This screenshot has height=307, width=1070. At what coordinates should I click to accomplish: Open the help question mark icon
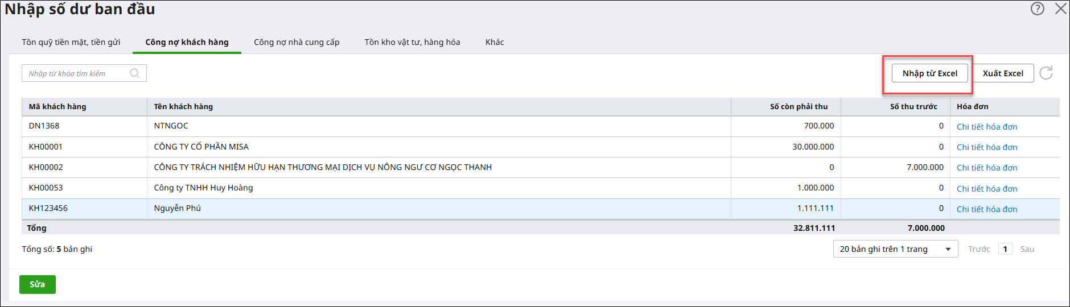click(x=1038, y=9)
